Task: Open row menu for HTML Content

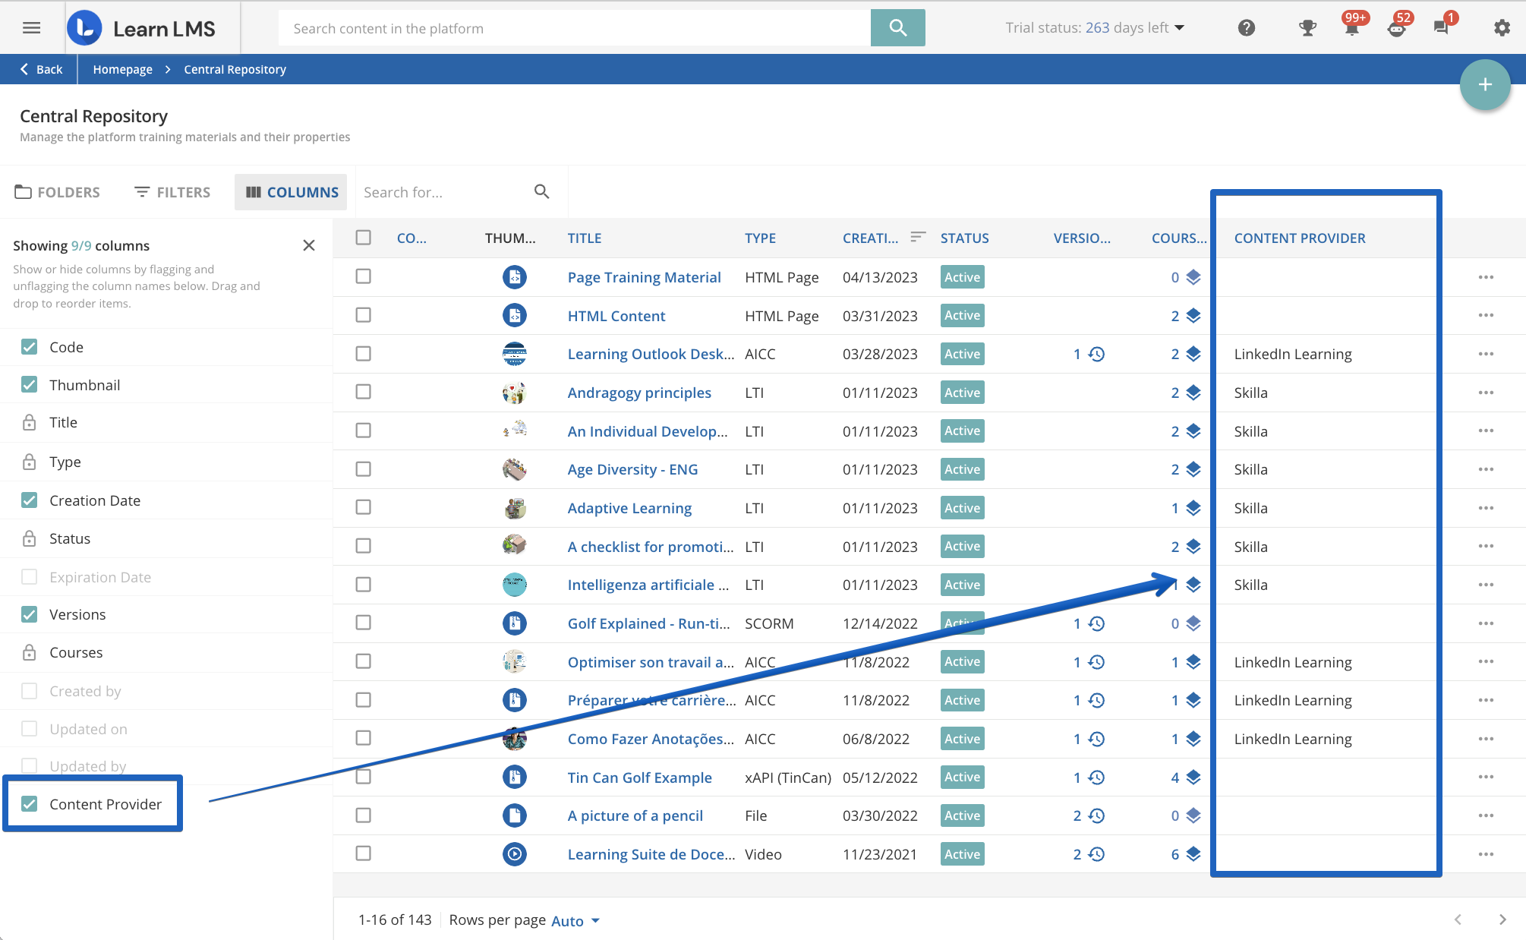Action: (1486, 315)
